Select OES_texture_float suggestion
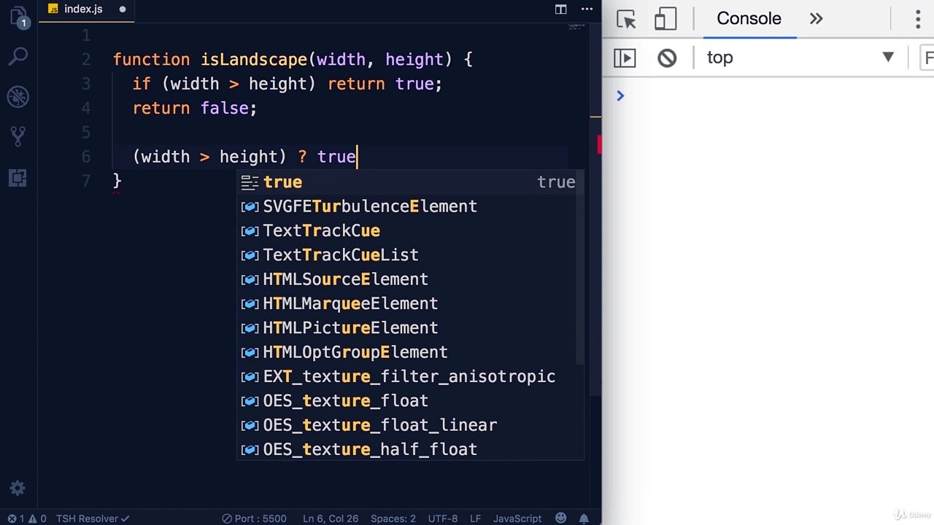This screenshot has height=525, width=934. click(411, 401)
